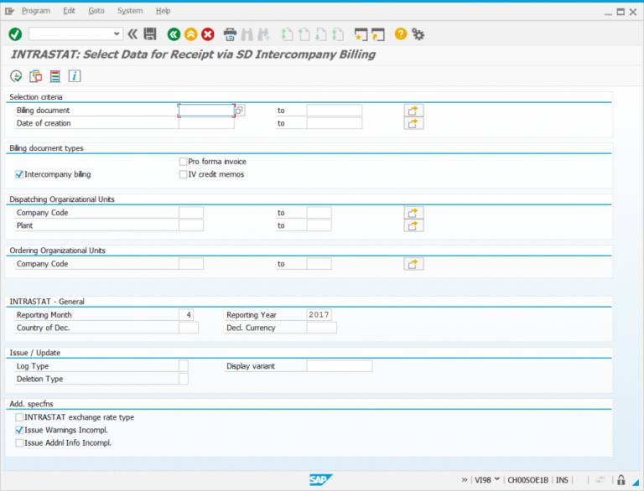Open the System menu

click(130, 11)
